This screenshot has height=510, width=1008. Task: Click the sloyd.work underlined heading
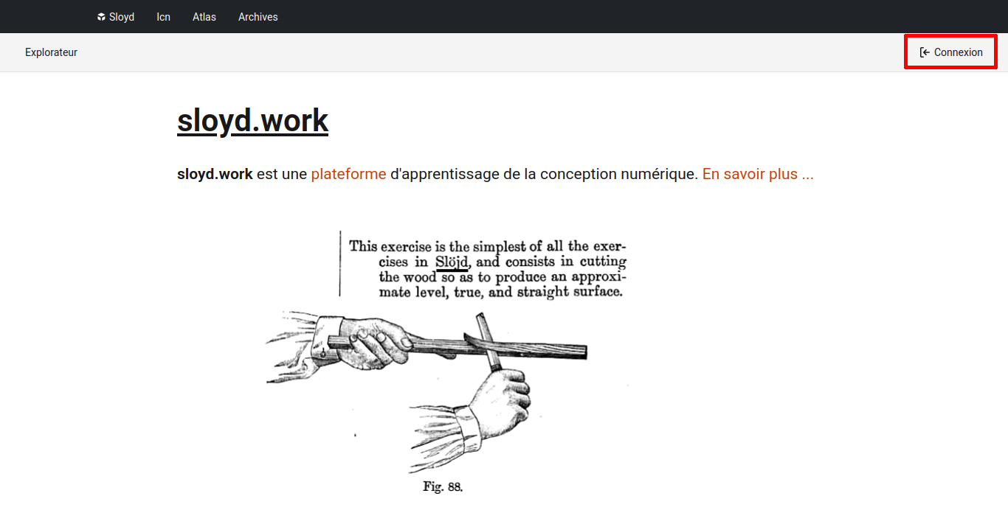pos(252,120)
